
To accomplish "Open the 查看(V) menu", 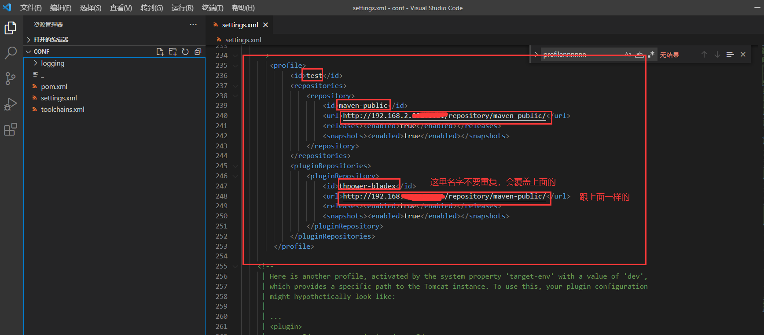I will pyautogui.click(x=121, y=8).
